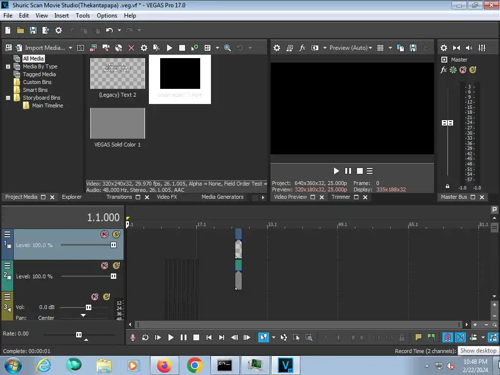
Task: Open the Tools menu
Action: 83,16
